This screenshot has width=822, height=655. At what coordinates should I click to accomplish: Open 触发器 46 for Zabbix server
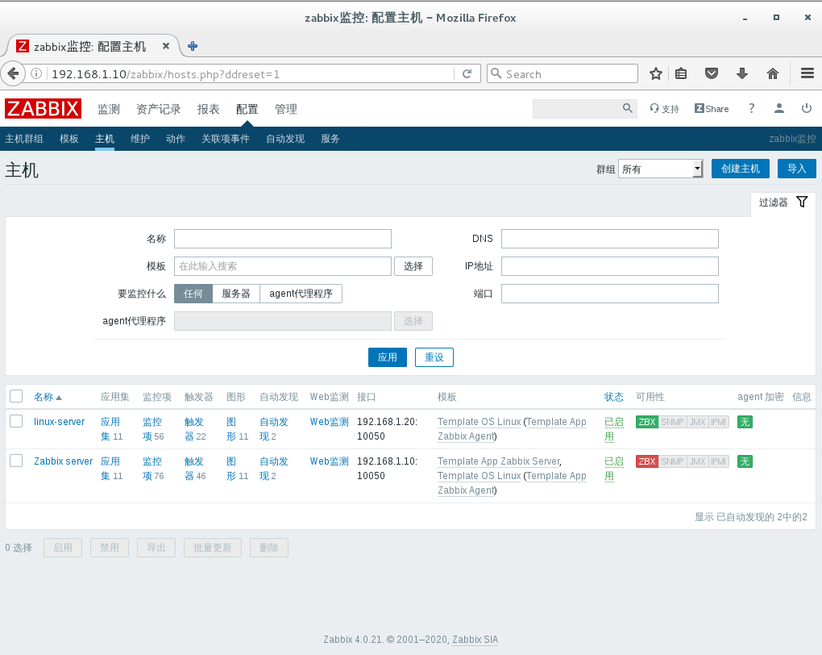pyautogui.click(x=195, y=469)
